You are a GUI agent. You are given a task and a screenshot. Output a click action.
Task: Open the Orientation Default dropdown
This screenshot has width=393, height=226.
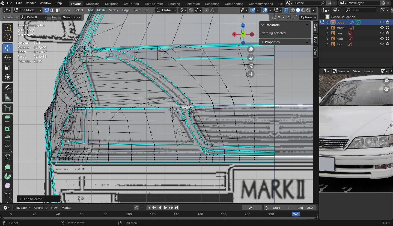pos(34,17)
